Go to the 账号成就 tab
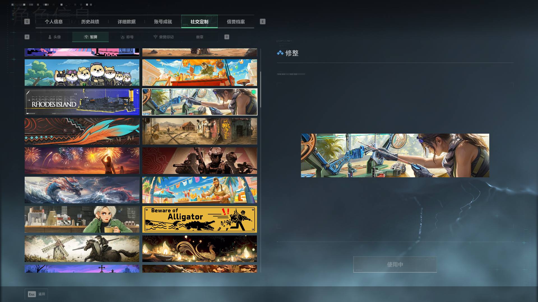This screenshot has width=538, height=302. 163,22
